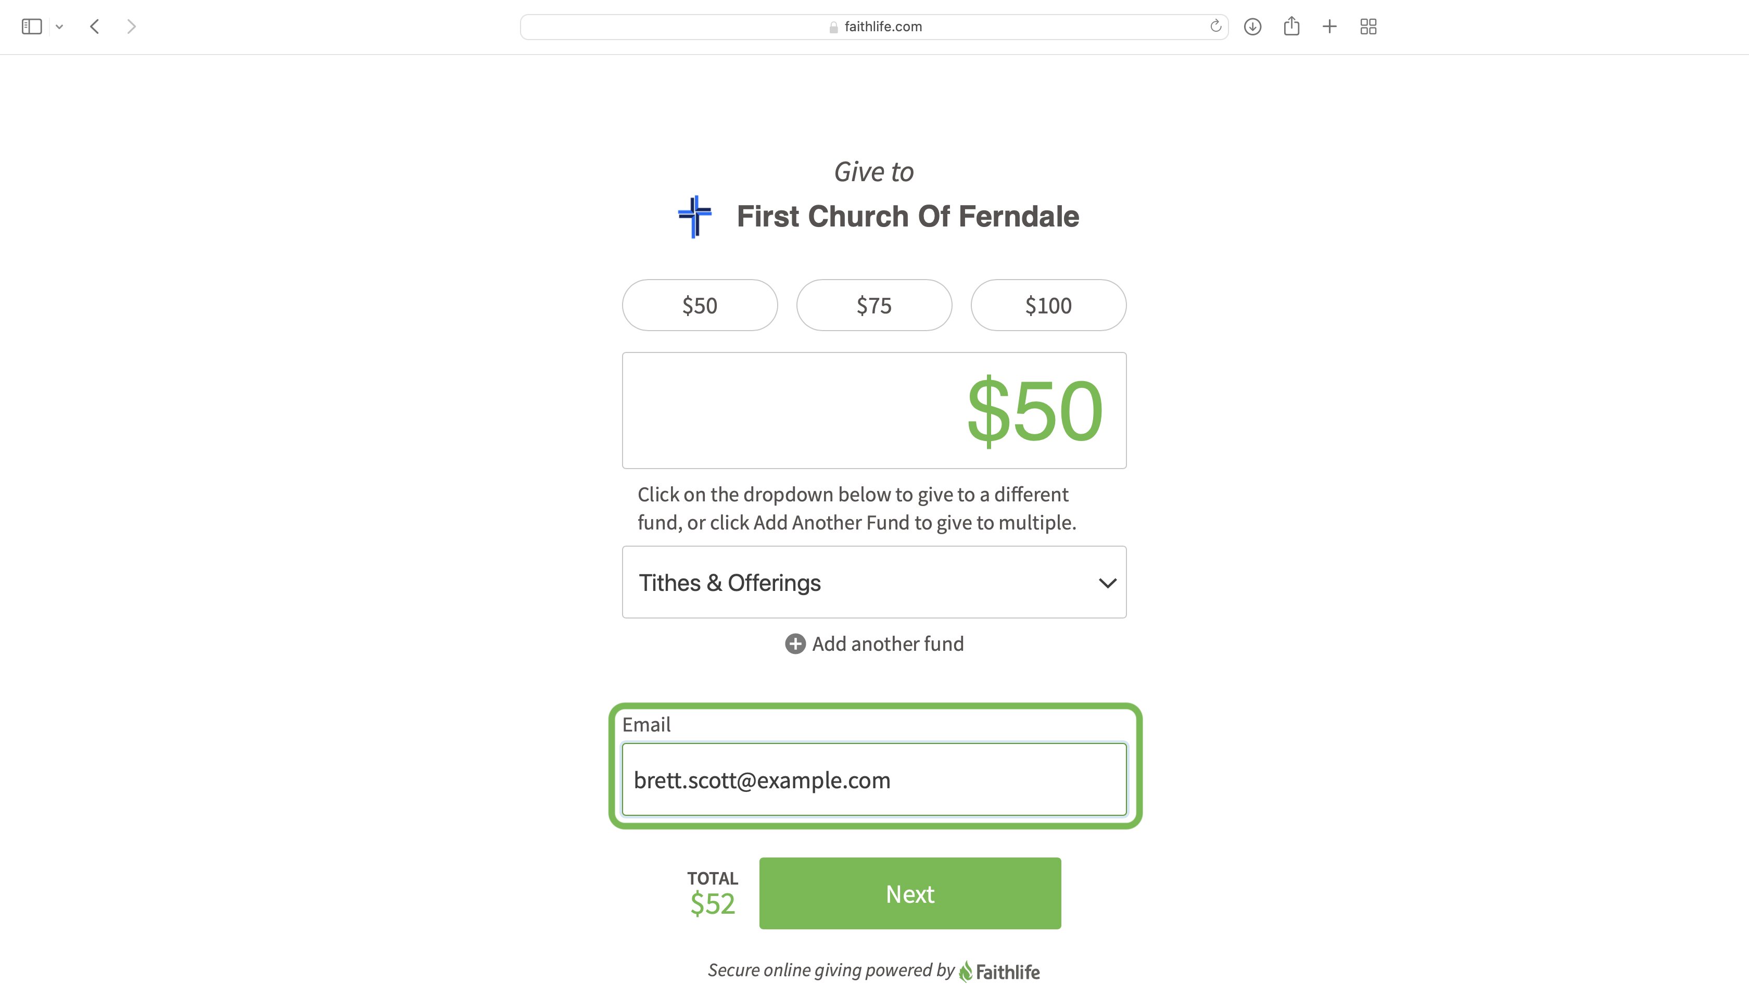The image size is (1749, 984).
Task: Open a new tab with plus icon
Action: [x=1329, y=27]
